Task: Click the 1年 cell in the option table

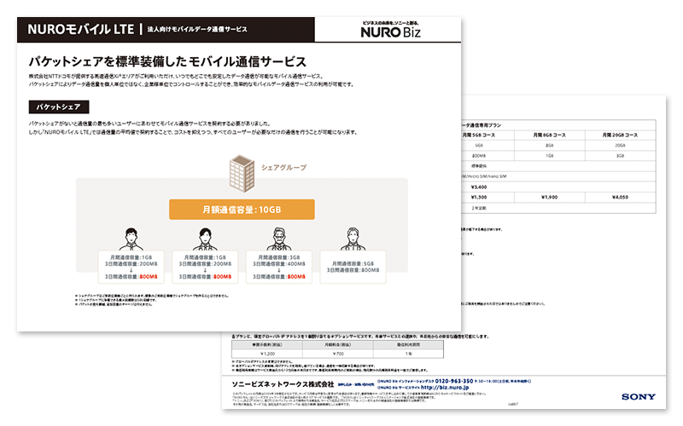Action: pyautogui.click(x=408, y=354)
